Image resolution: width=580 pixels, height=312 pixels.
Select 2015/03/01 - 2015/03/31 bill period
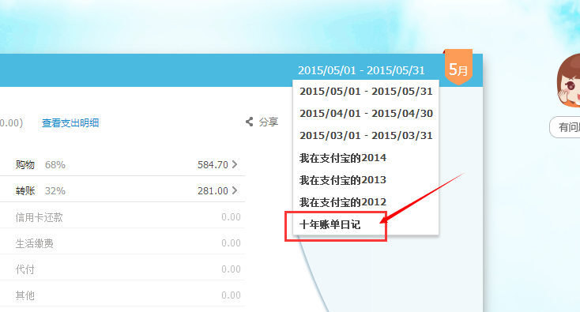click(x=366, y=135)
